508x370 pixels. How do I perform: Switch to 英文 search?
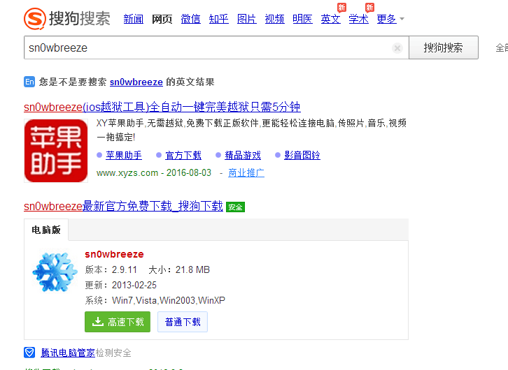(x=330, y=19)
